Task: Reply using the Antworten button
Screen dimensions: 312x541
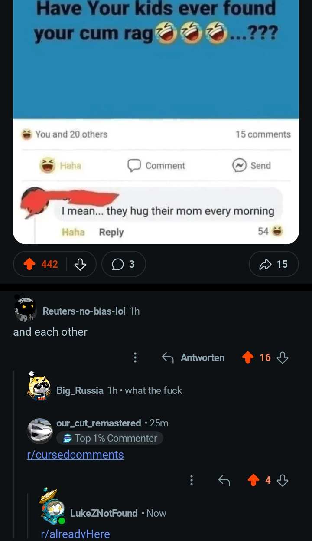Action: tap(193, 357)
